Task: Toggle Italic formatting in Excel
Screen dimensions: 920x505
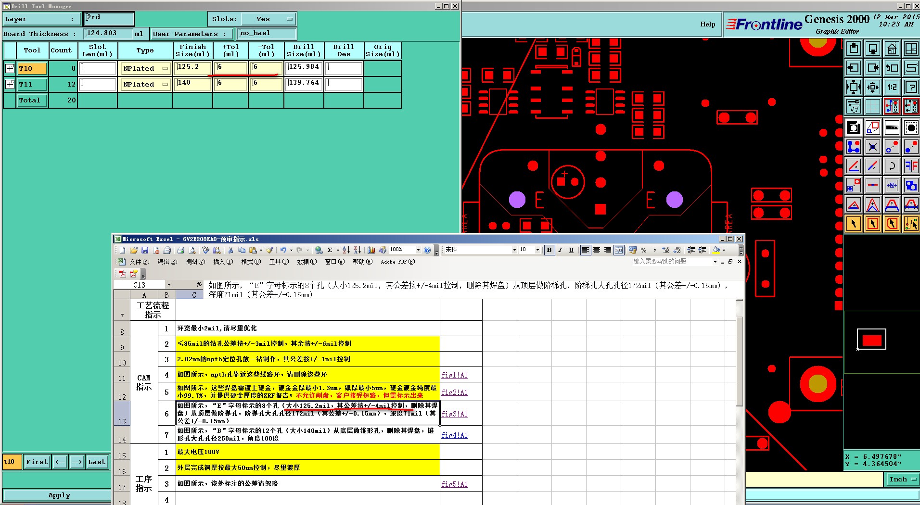Action: (560, 250)
